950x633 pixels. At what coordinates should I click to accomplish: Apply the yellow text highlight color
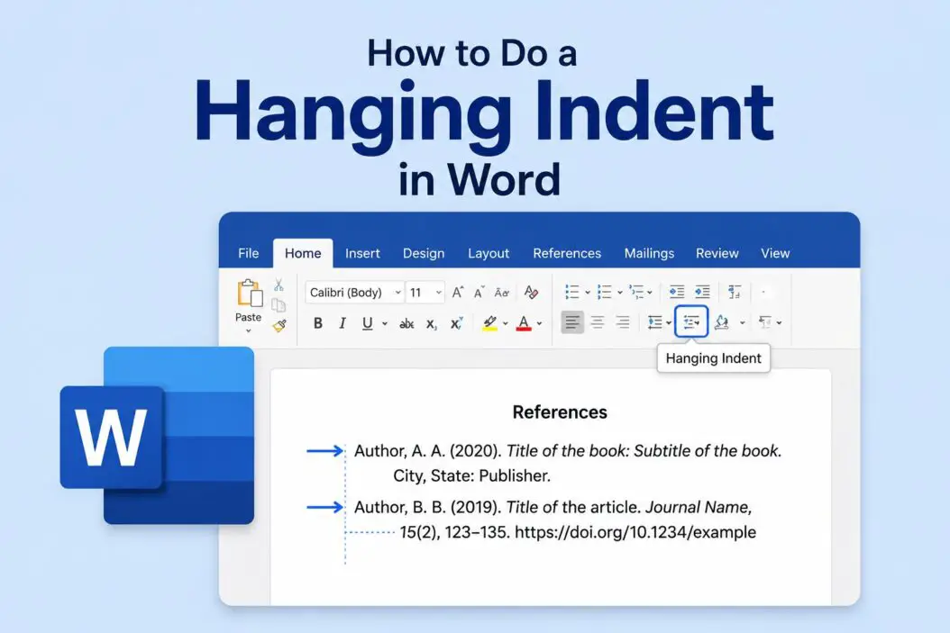(x=490, y=323)
